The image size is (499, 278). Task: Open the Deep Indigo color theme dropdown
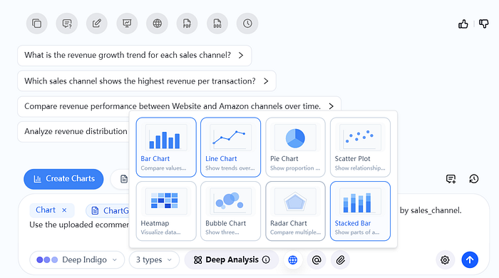tap(77, 260)
